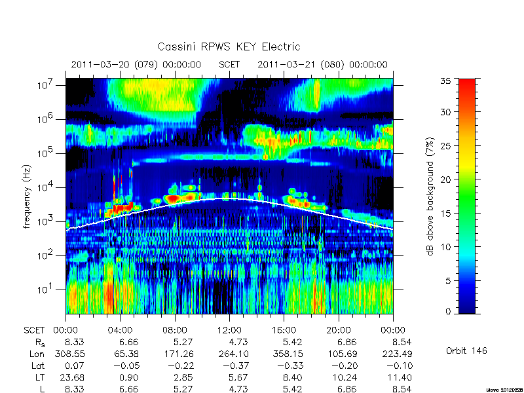Click the "12:00" time tick label
Screen dimensions: 524x393
pyautogui.click(x=229, y=330)
